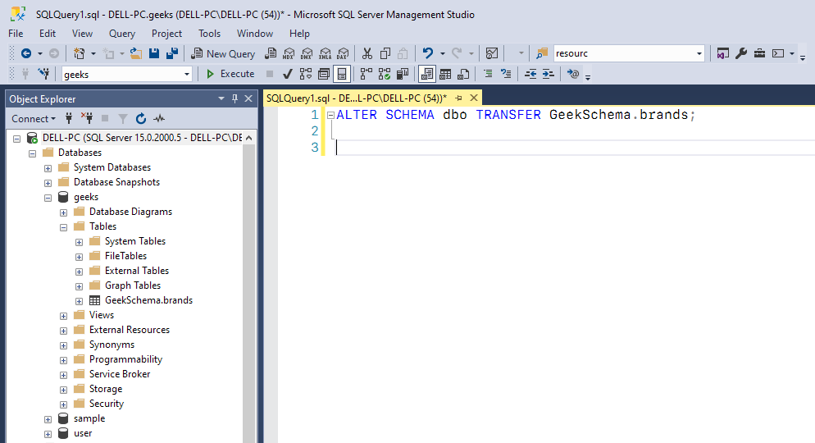Open the View menu
The image size is (815, 443).
(82, 34)
